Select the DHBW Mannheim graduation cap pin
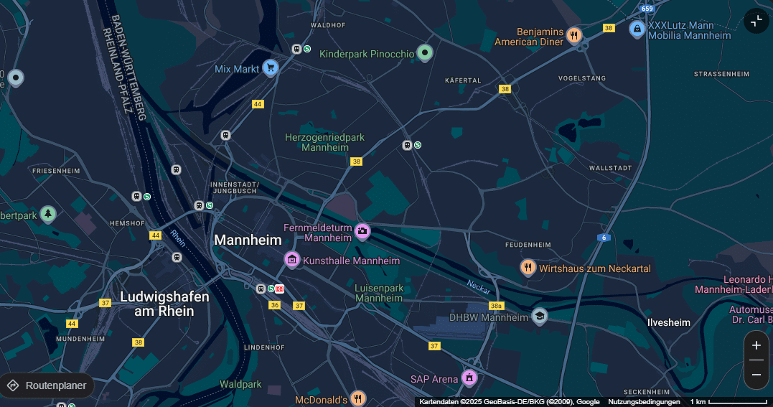The image size is (773, 407). 539,317
